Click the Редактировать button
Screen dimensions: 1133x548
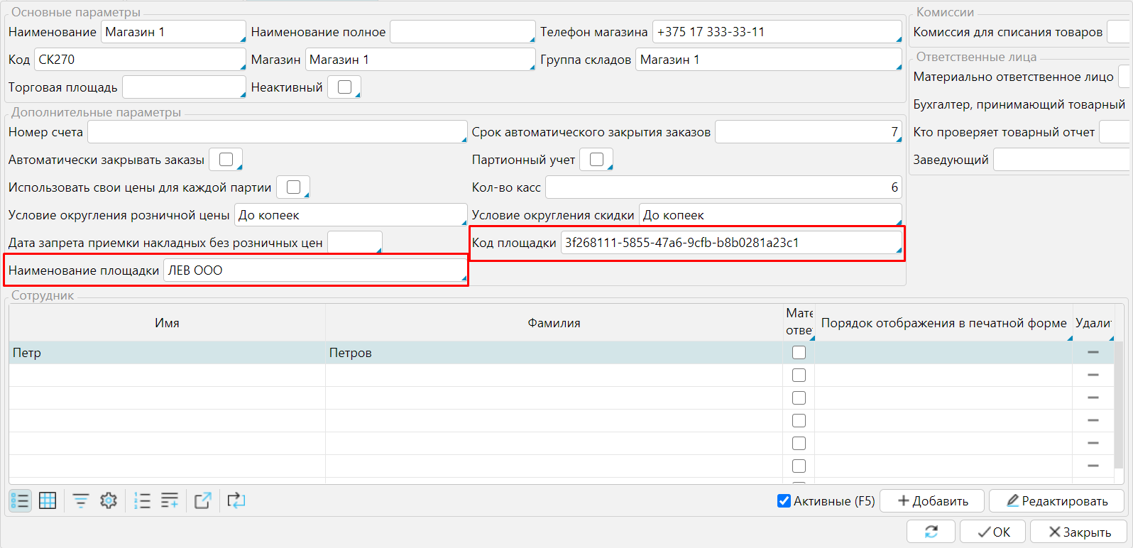tap(1056, 501)
